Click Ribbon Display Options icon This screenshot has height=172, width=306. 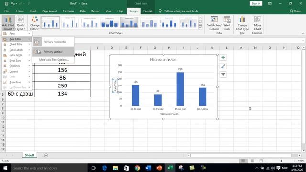click(270, 3)
